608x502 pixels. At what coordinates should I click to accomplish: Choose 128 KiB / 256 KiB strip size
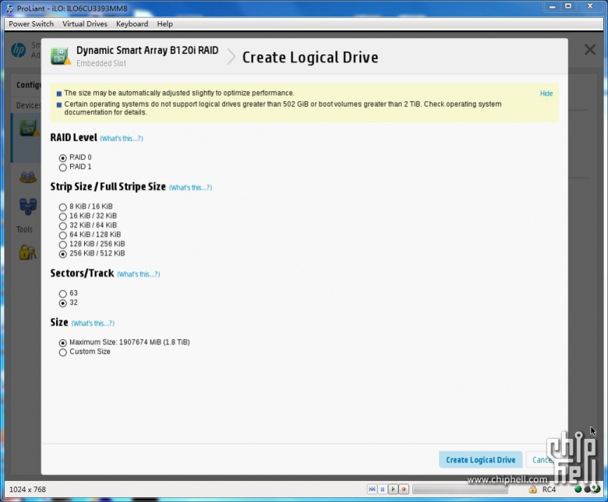coord(63,245)
